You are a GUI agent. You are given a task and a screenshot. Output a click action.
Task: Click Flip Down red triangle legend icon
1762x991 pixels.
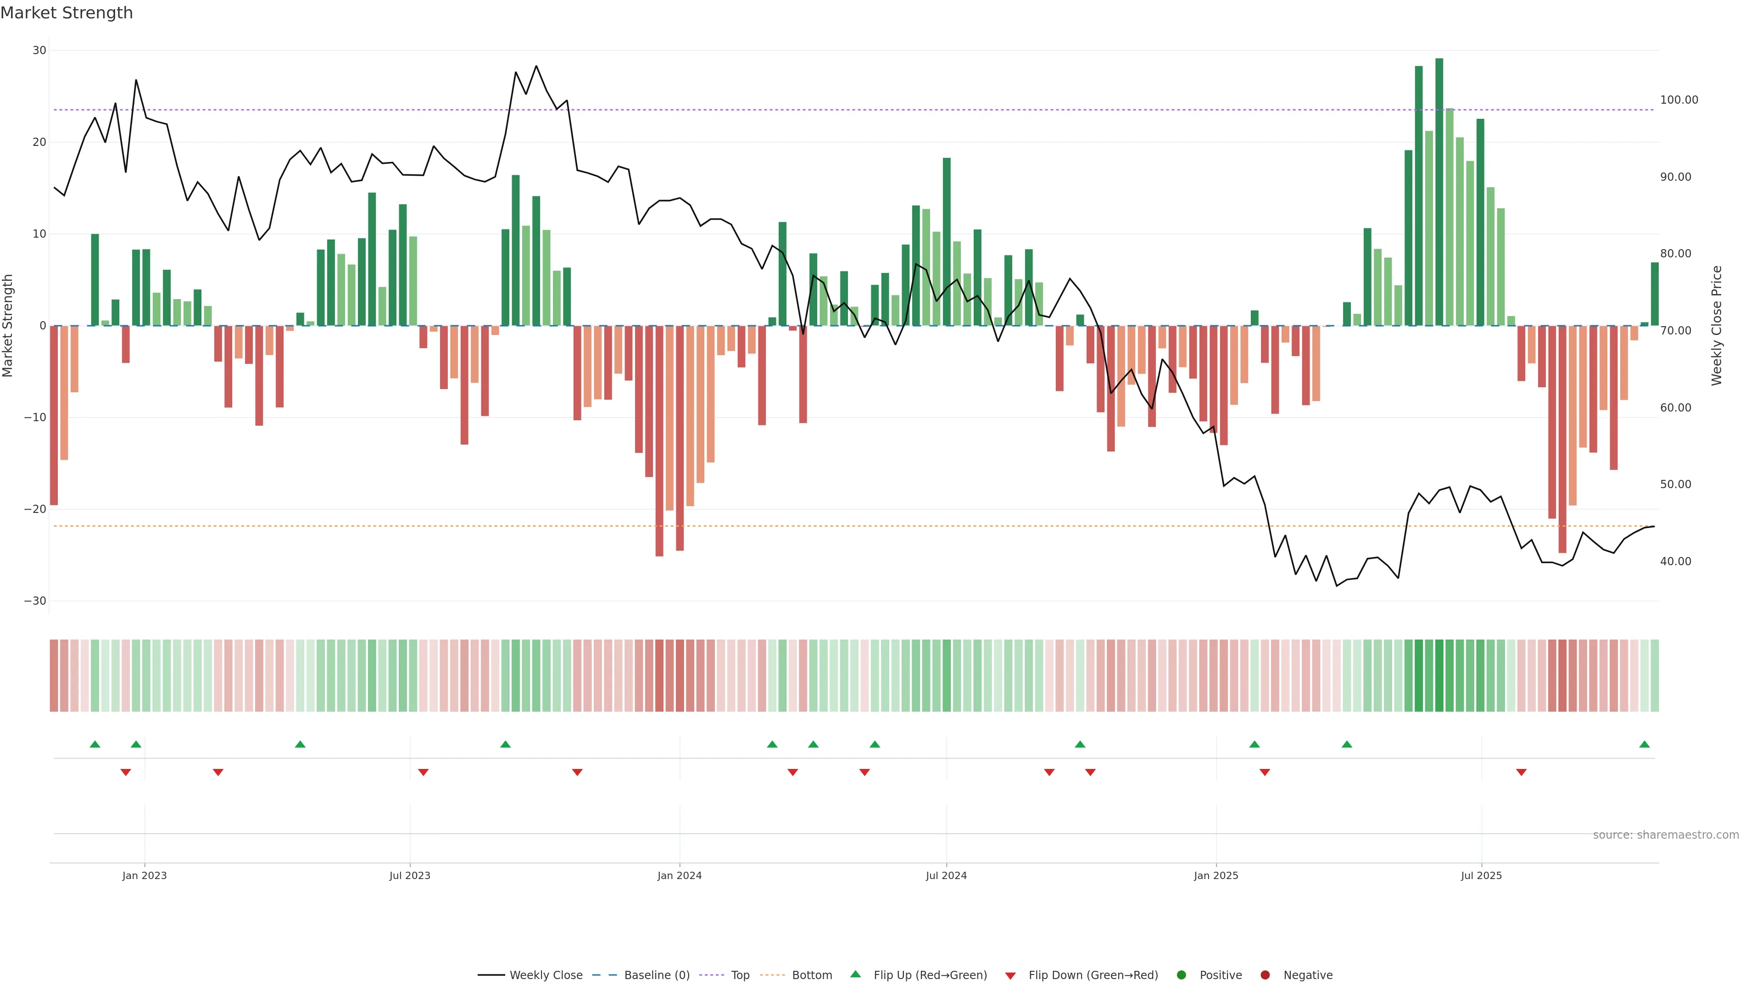tap(1010, 975)
